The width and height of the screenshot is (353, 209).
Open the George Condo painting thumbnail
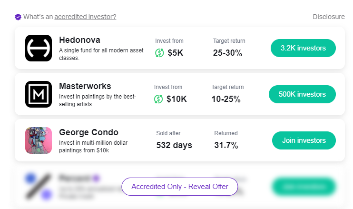39,140
